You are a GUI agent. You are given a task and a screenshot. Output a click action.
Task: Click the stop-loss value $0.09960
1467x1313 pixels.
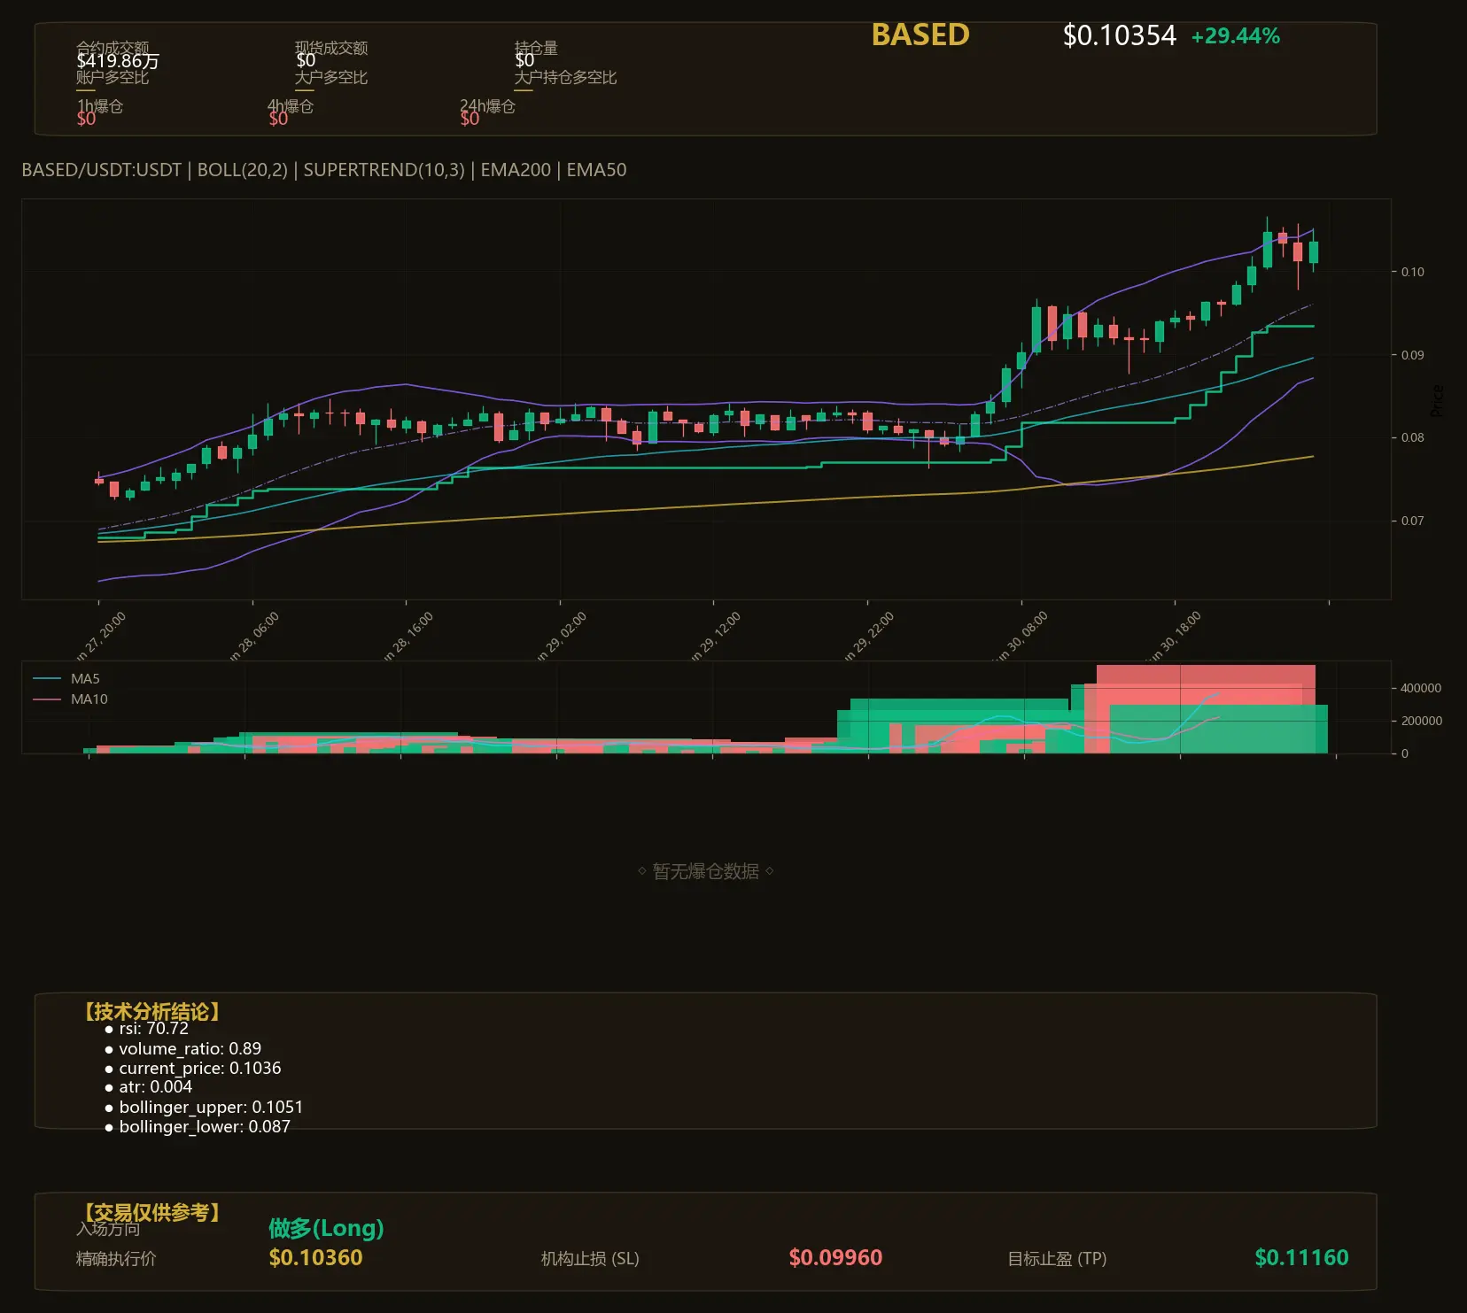pyautogui.click(x=835, y=1257)
